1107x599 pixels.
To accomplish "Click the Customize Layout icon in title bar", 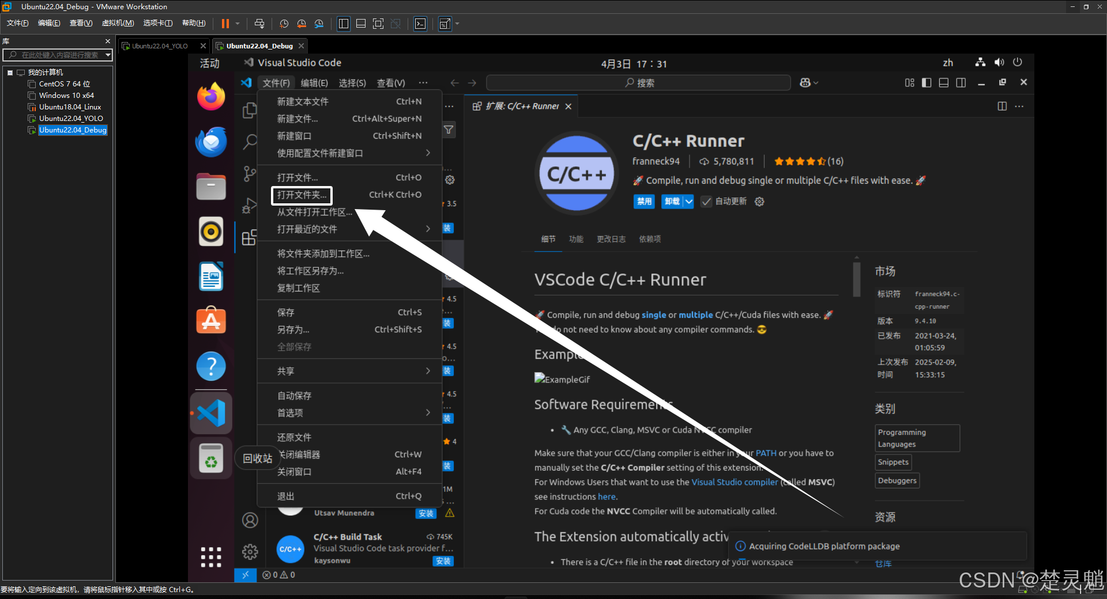I will coord(909,83).
